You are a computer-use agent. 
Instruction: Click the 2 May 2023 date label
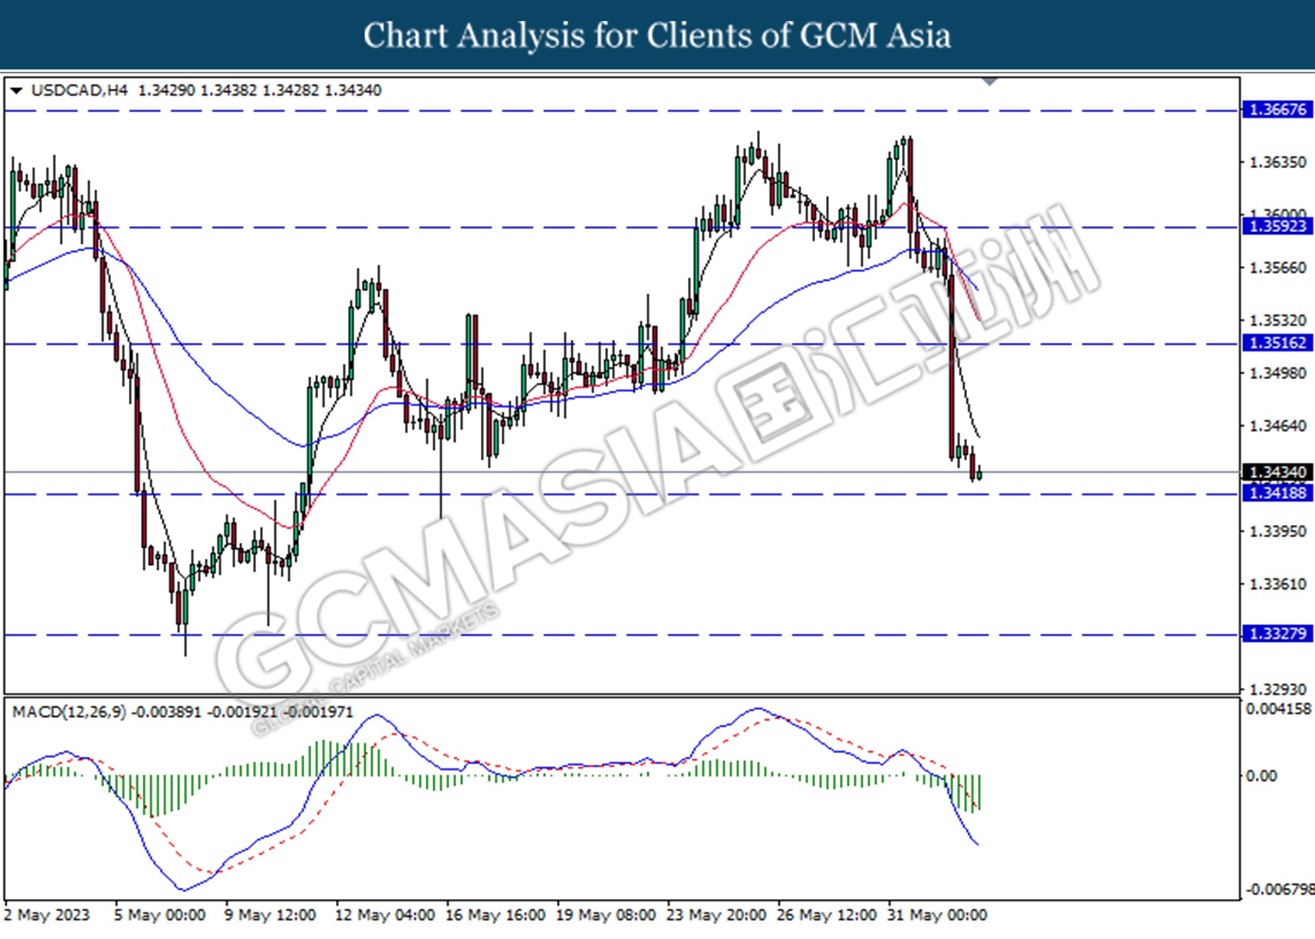(47, 915)
